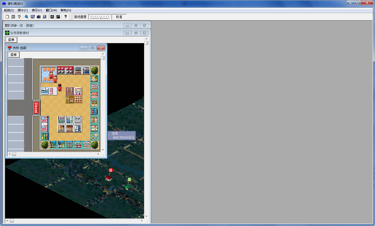
Task: Open the television icon in toolbar
Action: [x=39, y=17]
